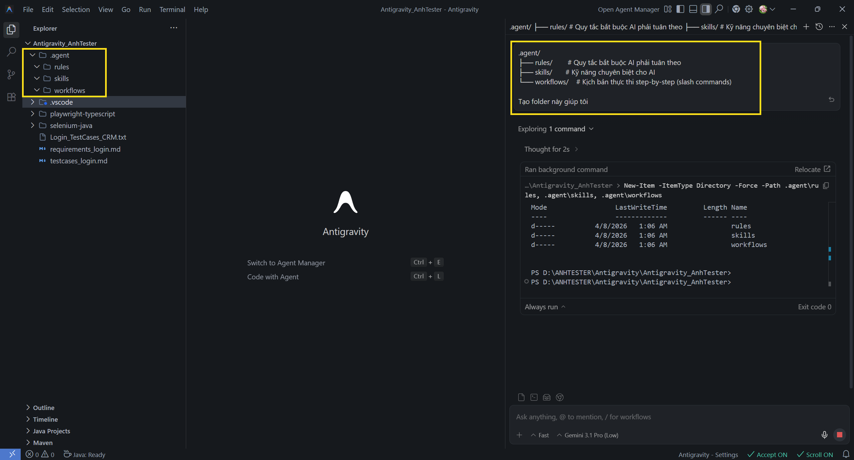This screenshot has width=854, height=460.
Task: Open the settings gear in title bar
Action: click(x=749, y=9)
